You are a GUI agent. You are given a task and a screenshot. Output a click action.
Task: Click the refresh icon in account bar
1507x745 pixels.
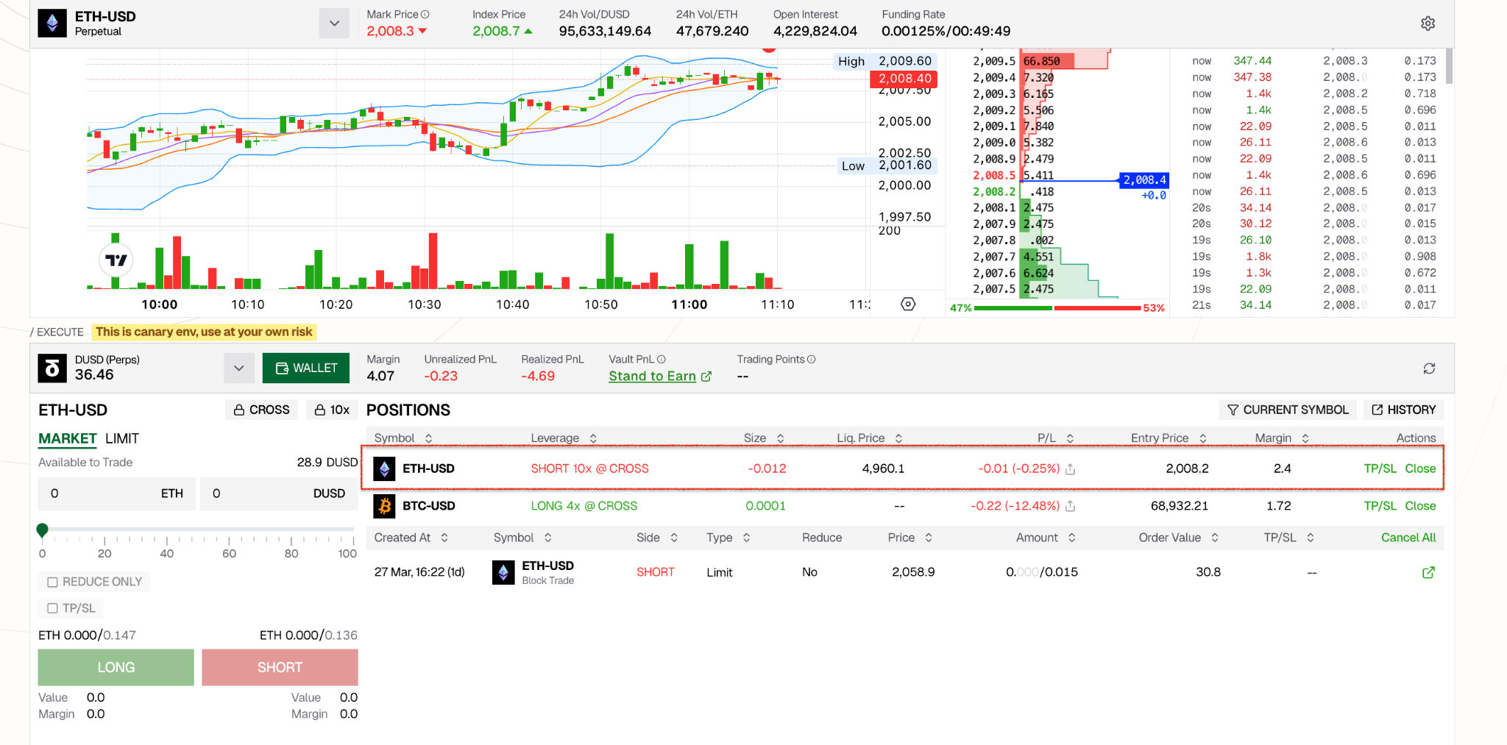coord(1429,368)
